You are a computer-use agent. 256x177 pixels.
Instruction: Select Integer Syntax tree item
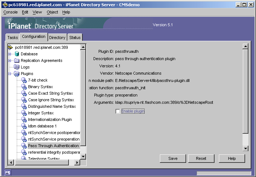coord(41,113)
